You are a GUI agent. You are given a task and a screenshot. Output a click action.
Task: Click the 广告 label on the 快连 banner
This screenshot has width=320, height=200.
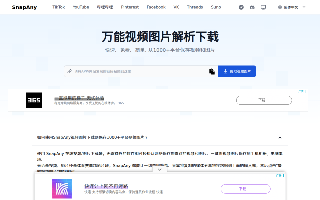[x=279, y=175]
